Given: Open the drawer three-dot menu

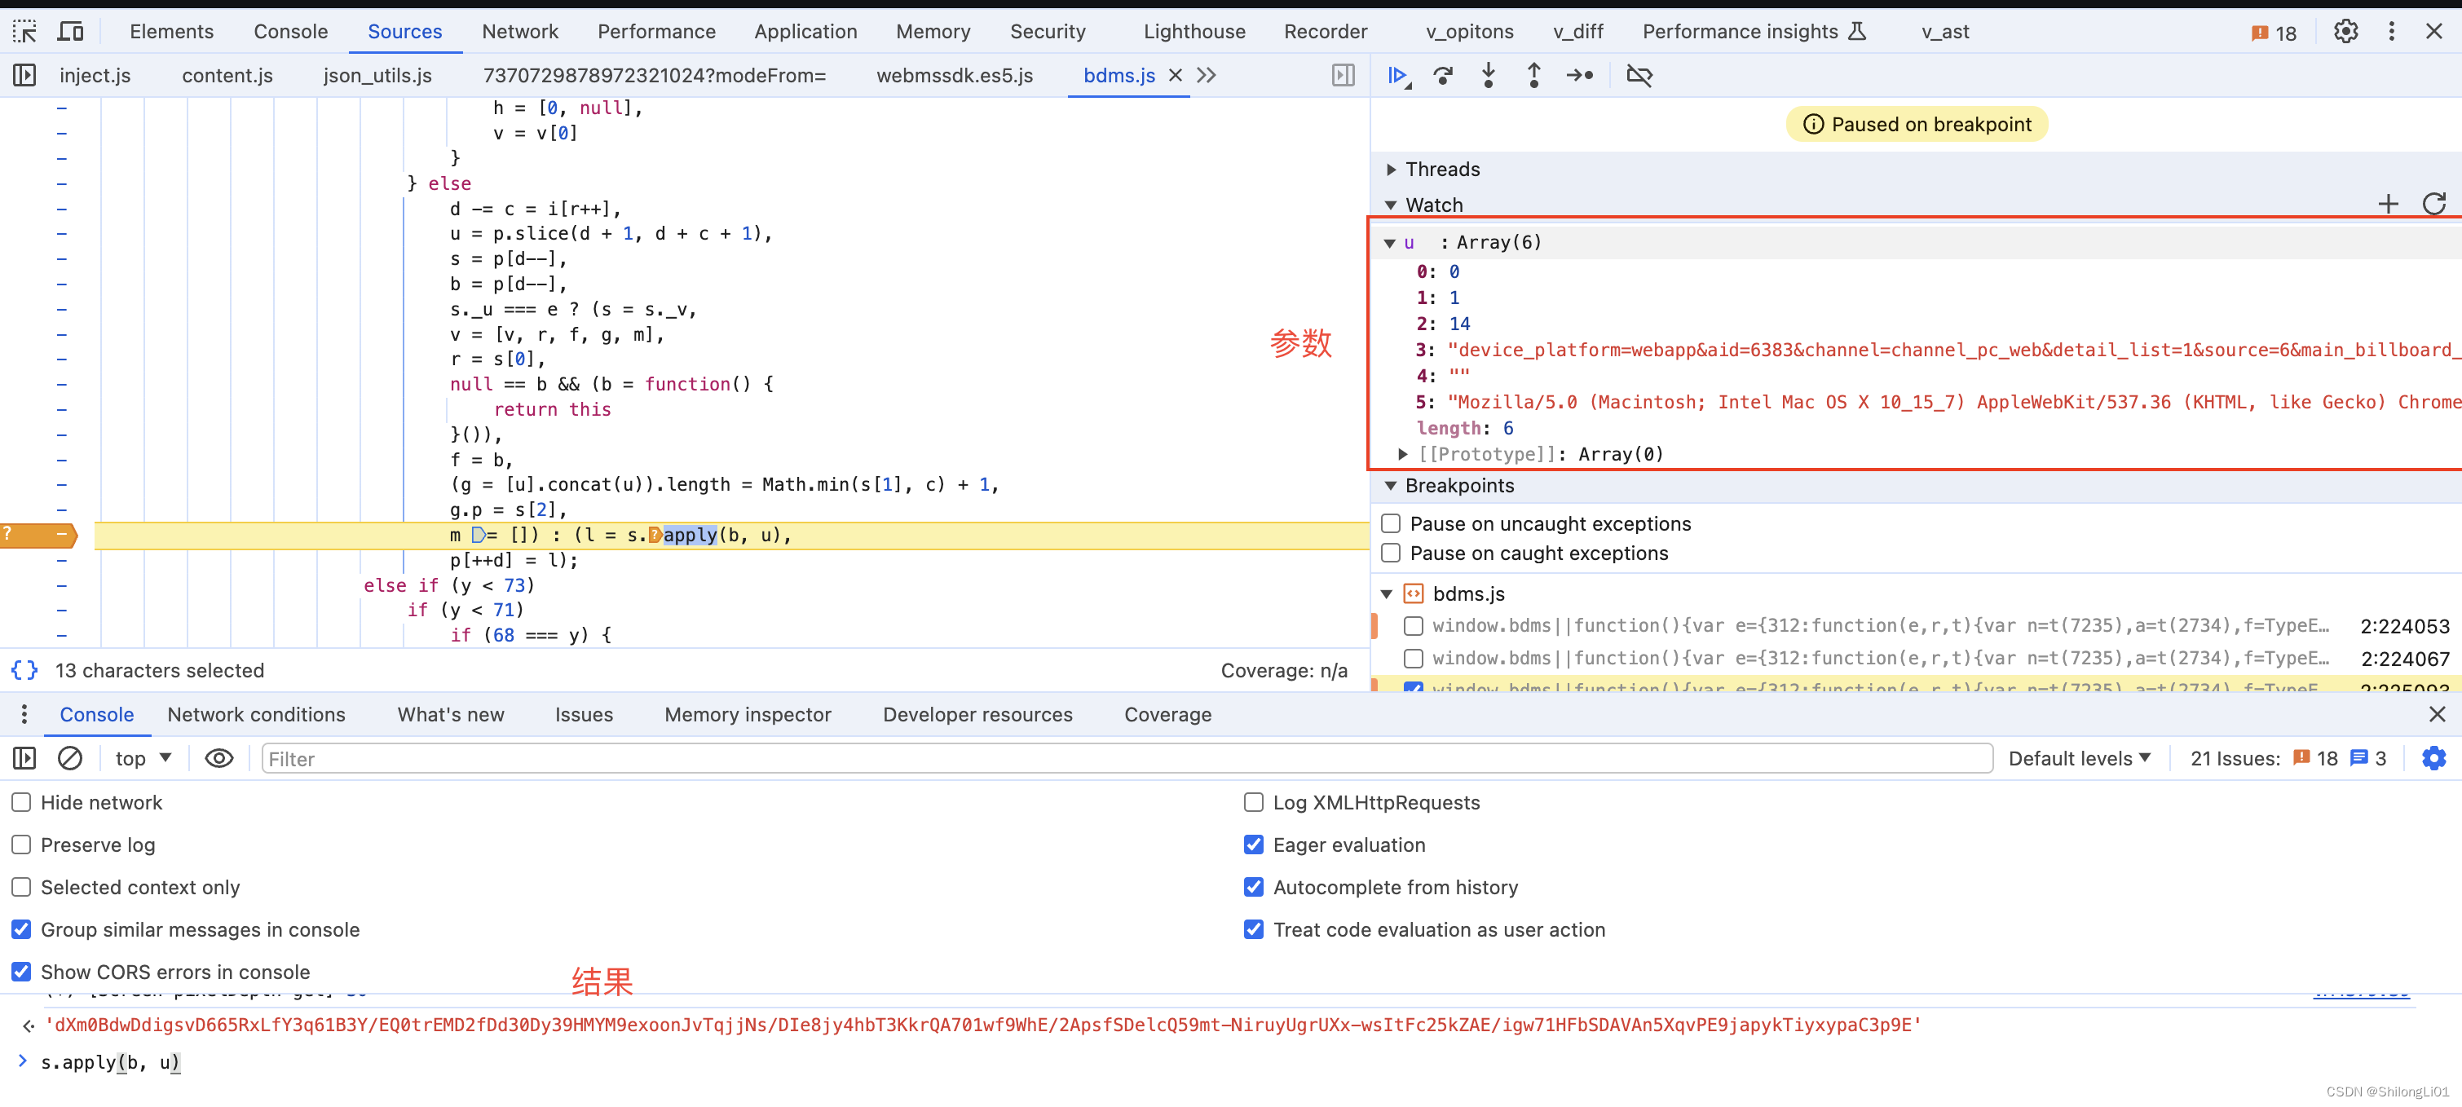Looking at the screenshot, I should (24, 714).
